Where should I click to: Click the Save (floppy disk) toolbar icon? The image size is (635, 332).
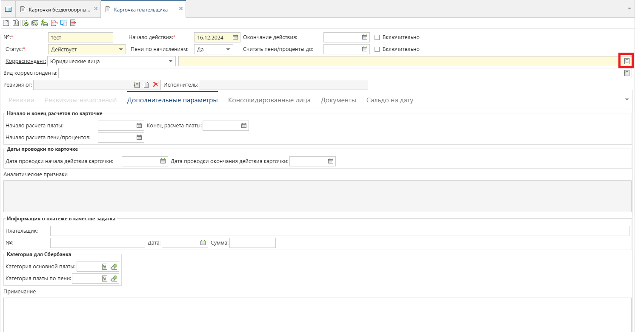coord(6,23)
